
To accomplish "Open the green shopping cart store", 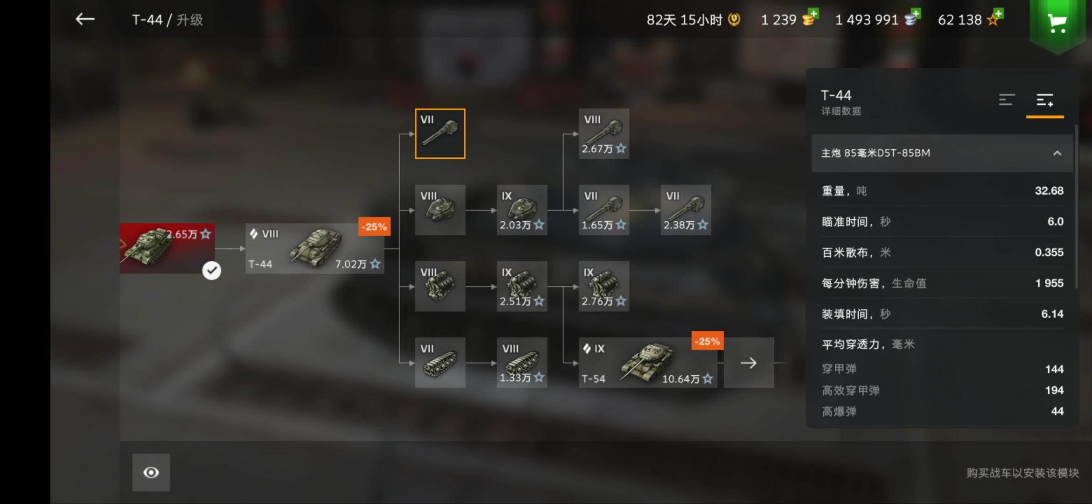I will pyautogui.click(x=1057, y=22).
